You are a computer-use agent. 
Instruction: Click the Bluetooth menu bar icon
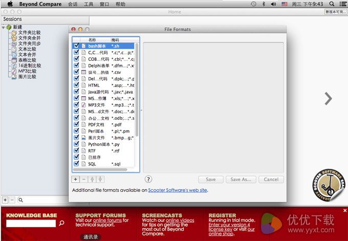point(264,4)
